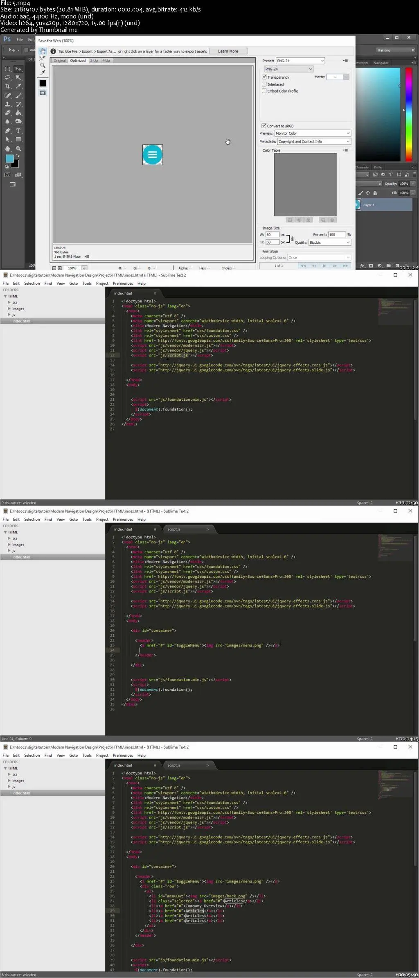Click the Play animation button in Save for Web
This screenshot has height=978, width=419.
(x=324, y=266)
